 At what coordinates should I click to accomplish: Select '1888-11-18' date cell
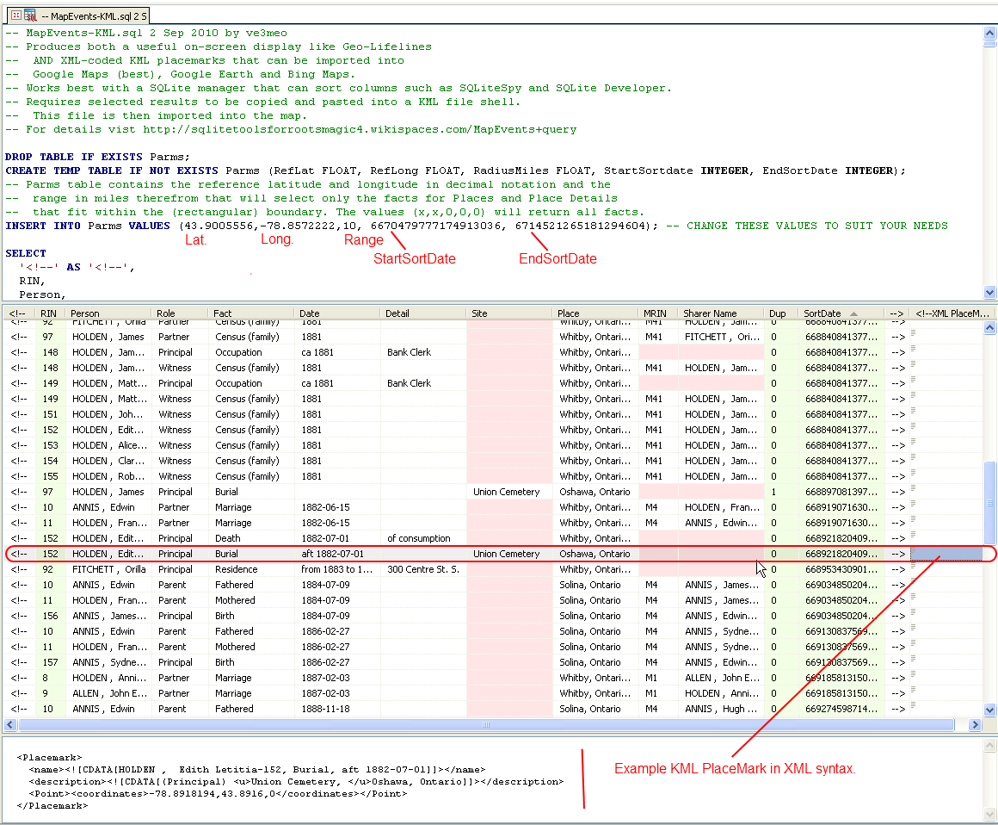point(337,709)
